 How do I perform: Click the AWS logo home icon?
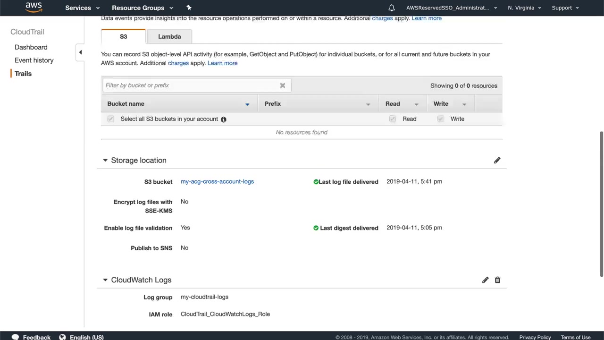coord(34,7)
